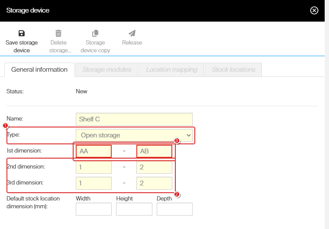Screen dimensions: 329x229
Task: Click the 3rd dimension start field
Action: coord(94,183)
